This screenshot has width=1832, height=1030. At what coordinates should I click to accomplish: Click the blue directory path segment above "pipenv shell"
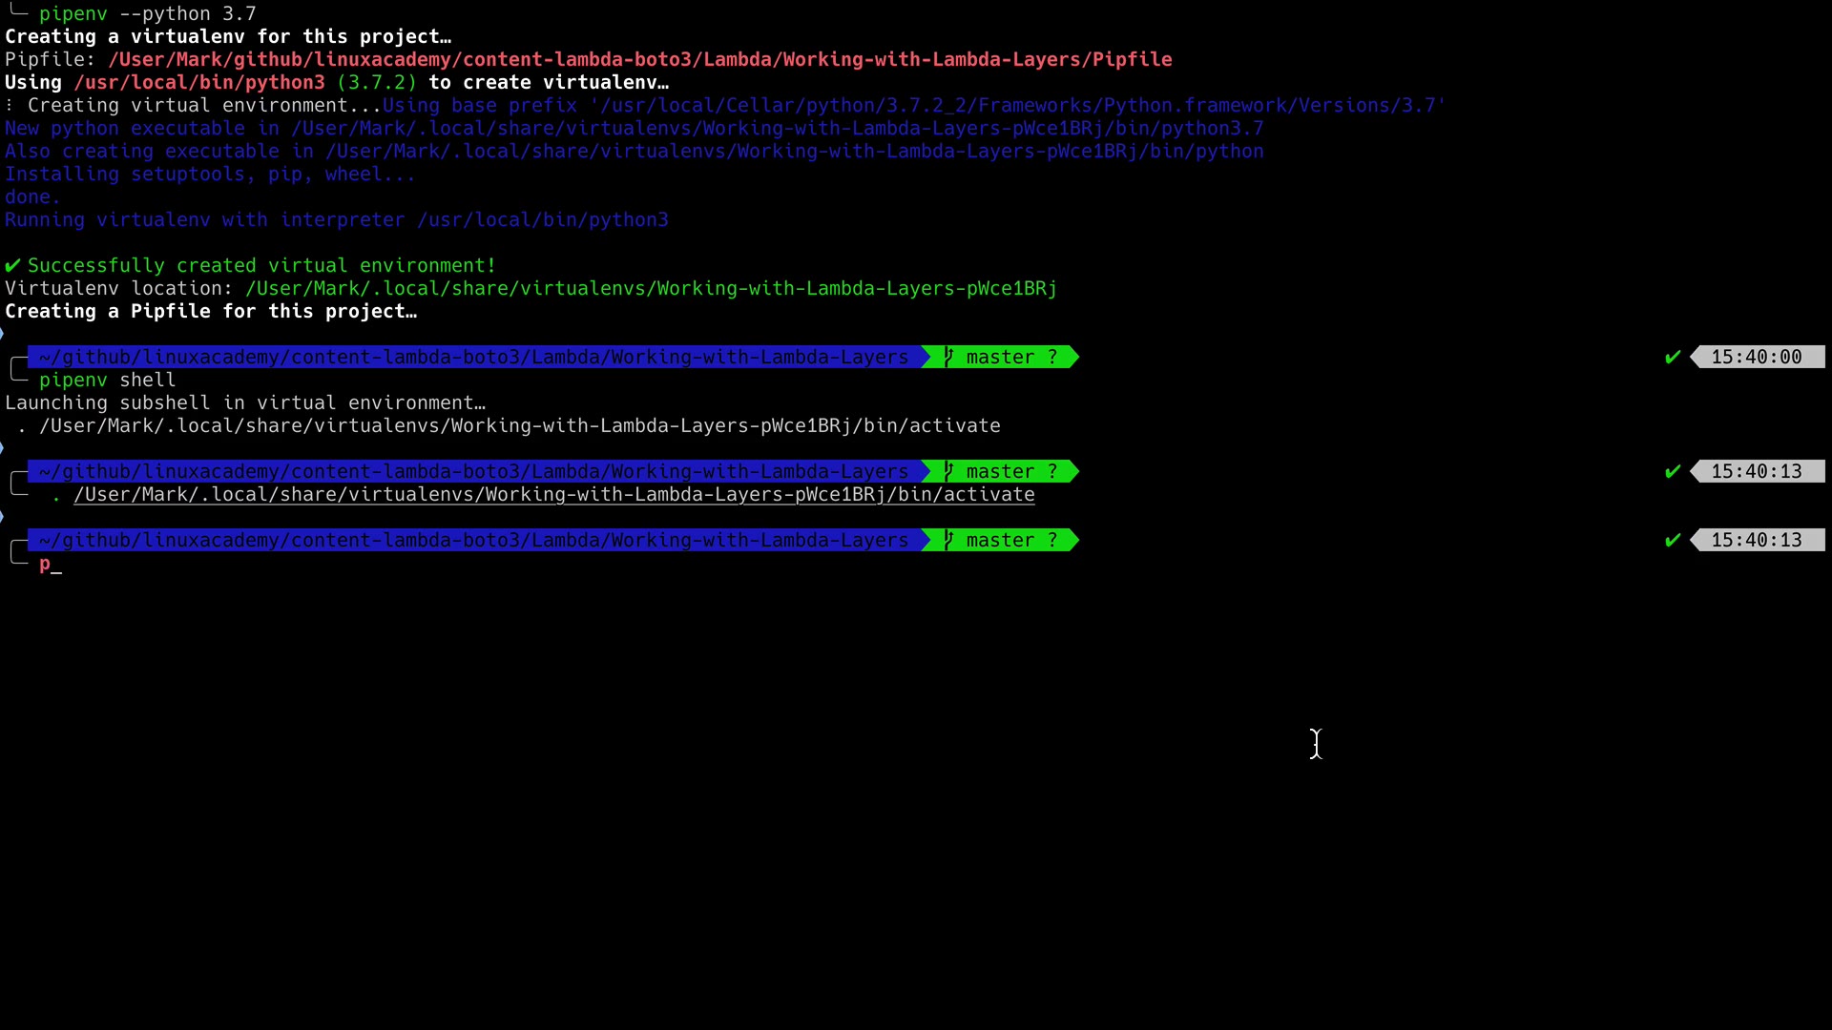473,358
